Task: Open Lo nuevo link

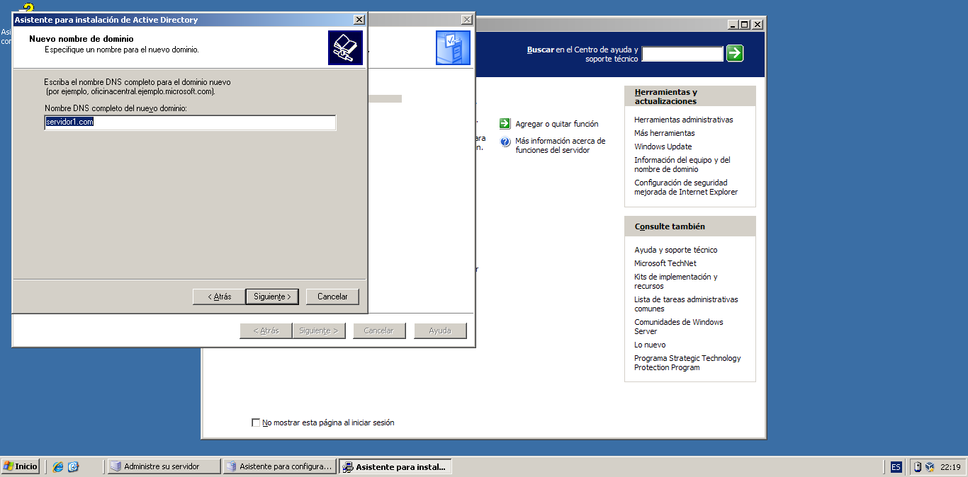Action: coord(650,345)
